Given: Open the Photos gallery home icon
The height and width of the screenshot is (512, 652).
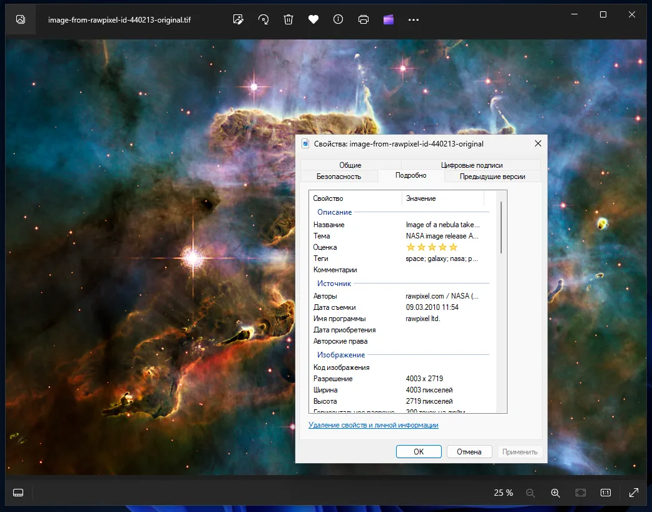Looking at the screenshot, I should tap(20, 19).
